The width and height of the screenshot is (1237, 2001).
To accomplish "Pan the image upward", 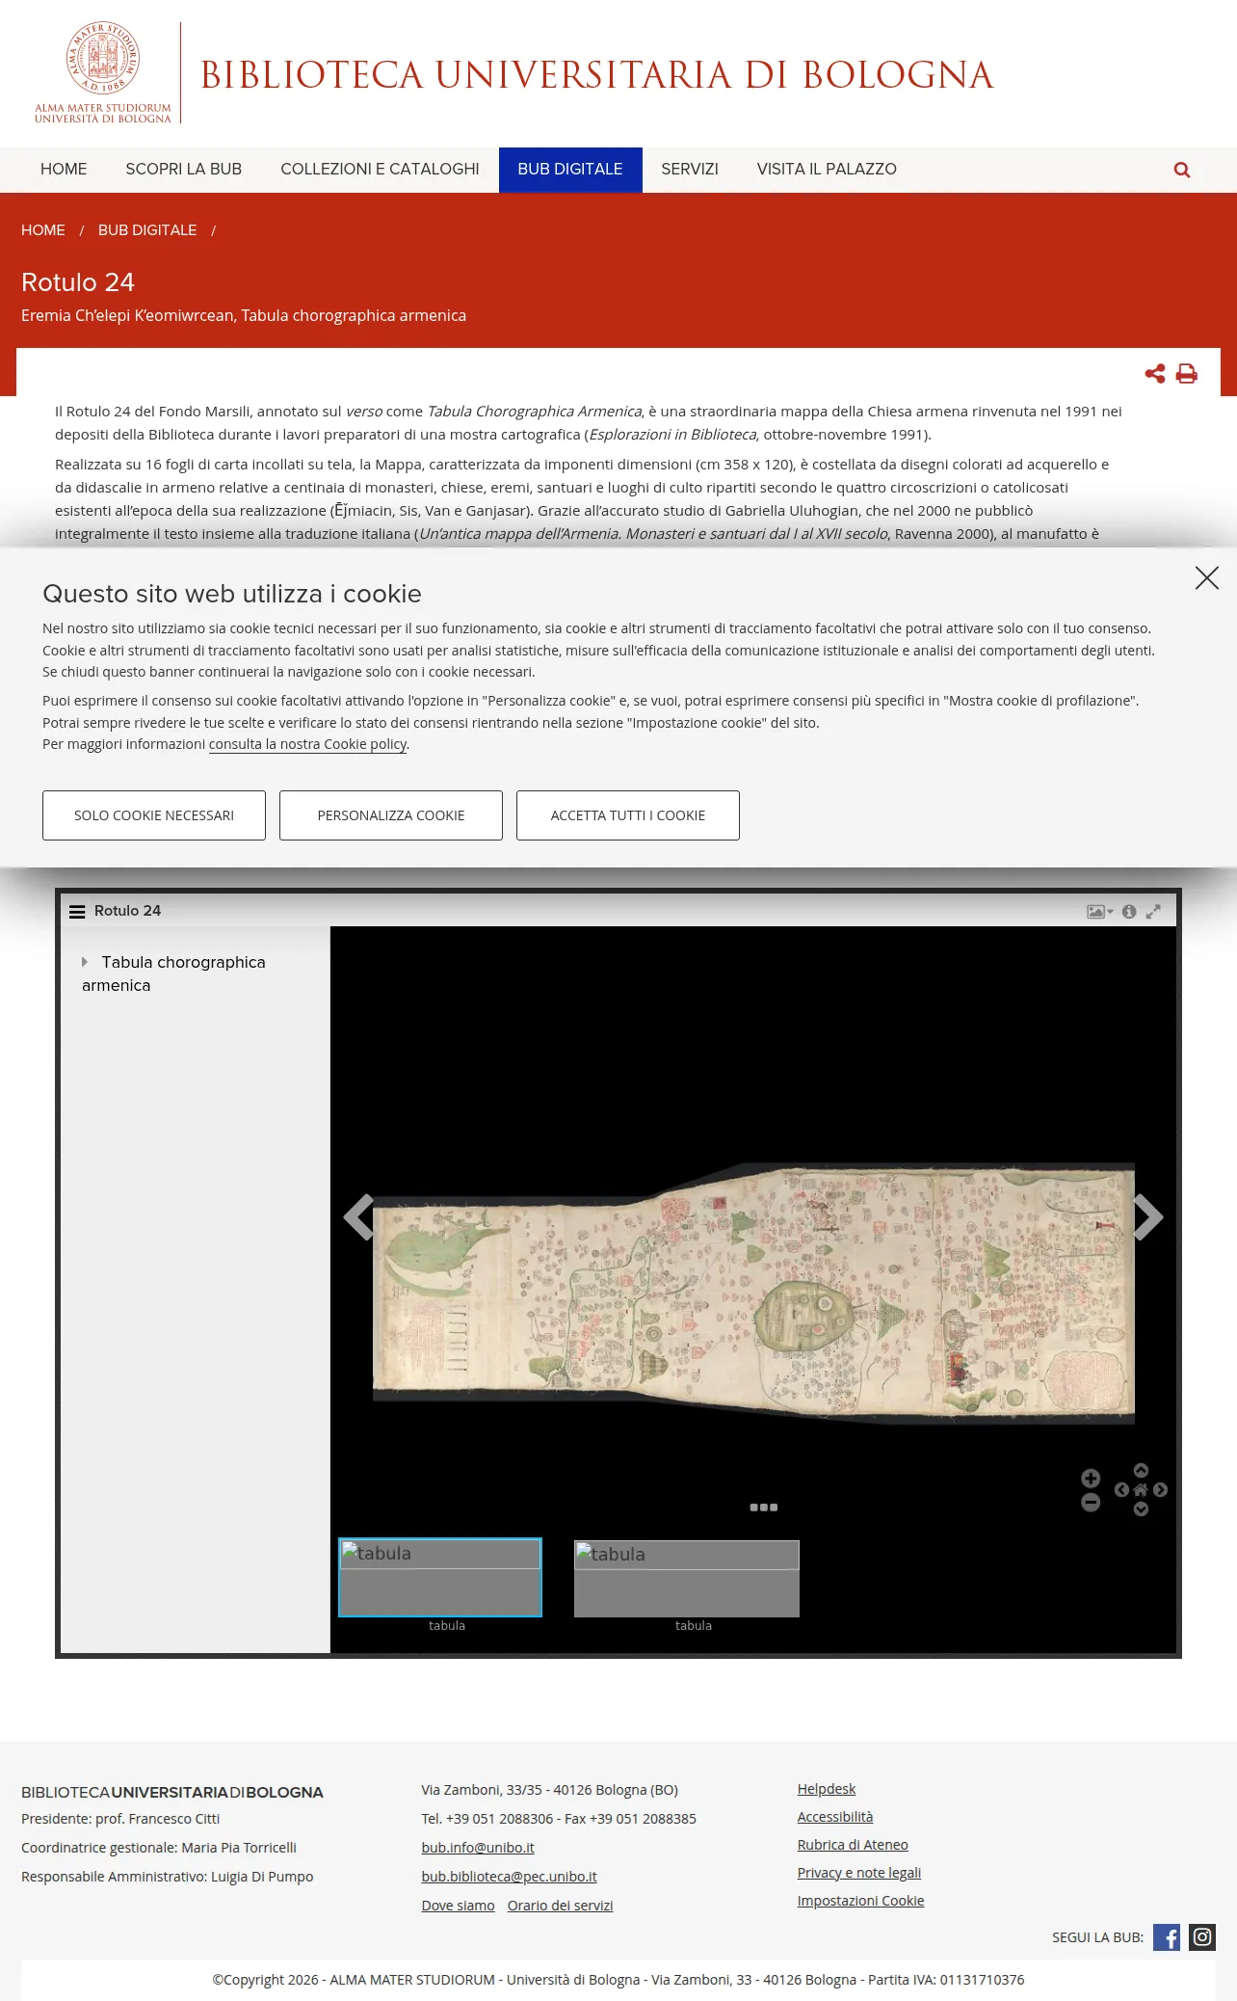I will (1141, 1470).
